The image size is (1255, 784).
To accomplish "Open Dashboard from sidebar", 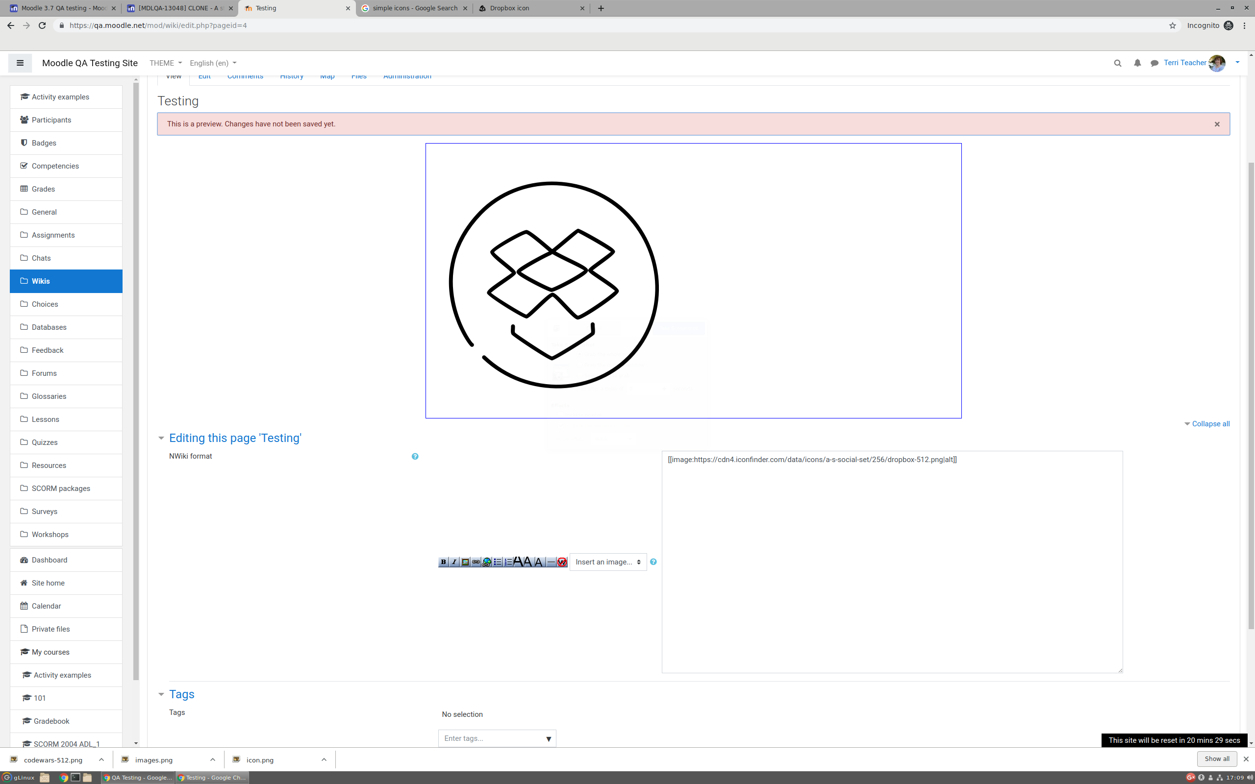I will point(66,560).
